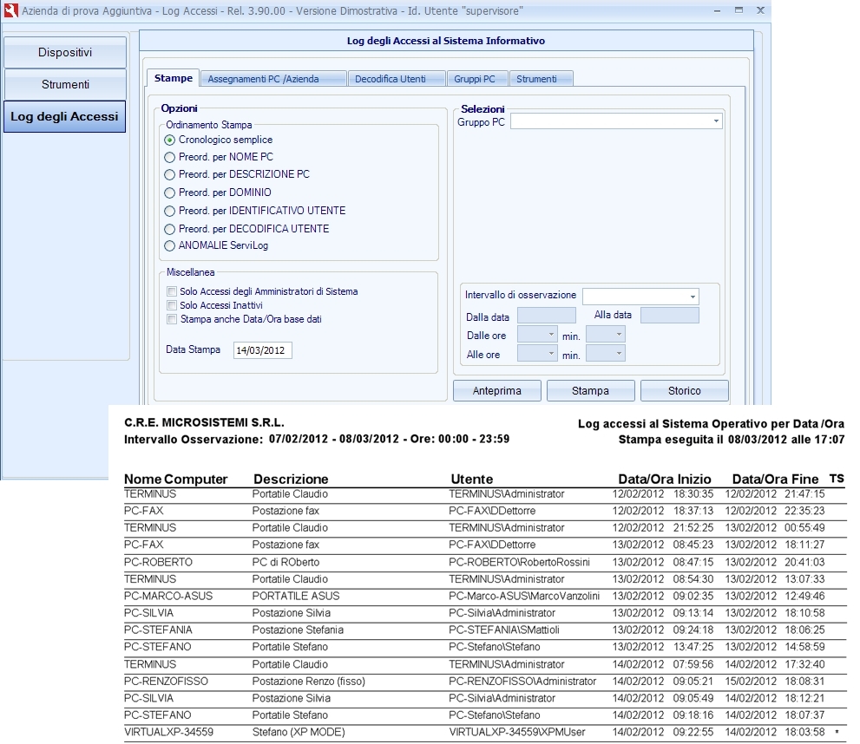Image resolution: width=860 pixels, height=744 pixels.
Task: Select ANOMALIE ServiLog radio button
Action: [x=170, y=246]
